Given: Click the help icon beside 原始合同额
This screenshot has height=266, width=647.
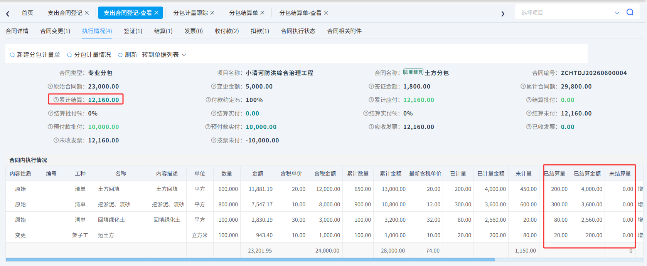Looking at the screenshot, I should pyautogui.click(x=50, y=87).
